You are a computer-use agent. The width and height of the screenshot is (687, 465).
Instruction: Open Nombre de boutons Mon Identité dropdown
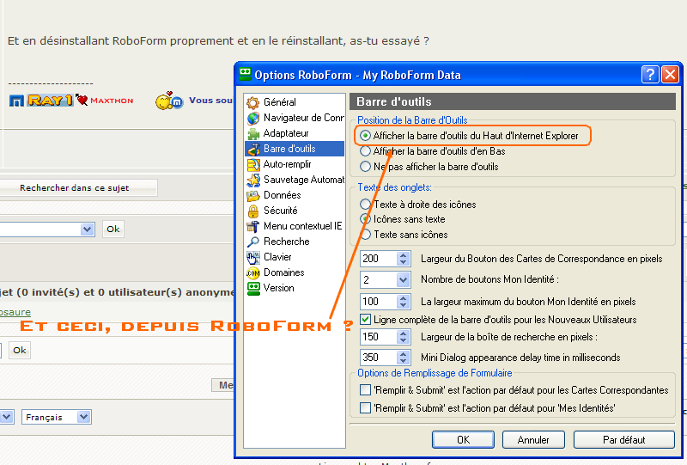point(403,280)
